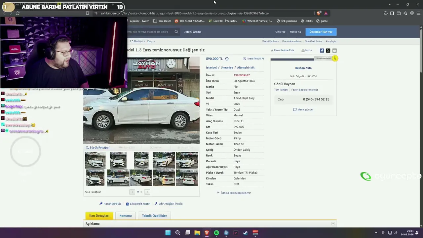Open the Wheel of Names bookmark
Screen dimensions: 423x238
click(257, 21)
